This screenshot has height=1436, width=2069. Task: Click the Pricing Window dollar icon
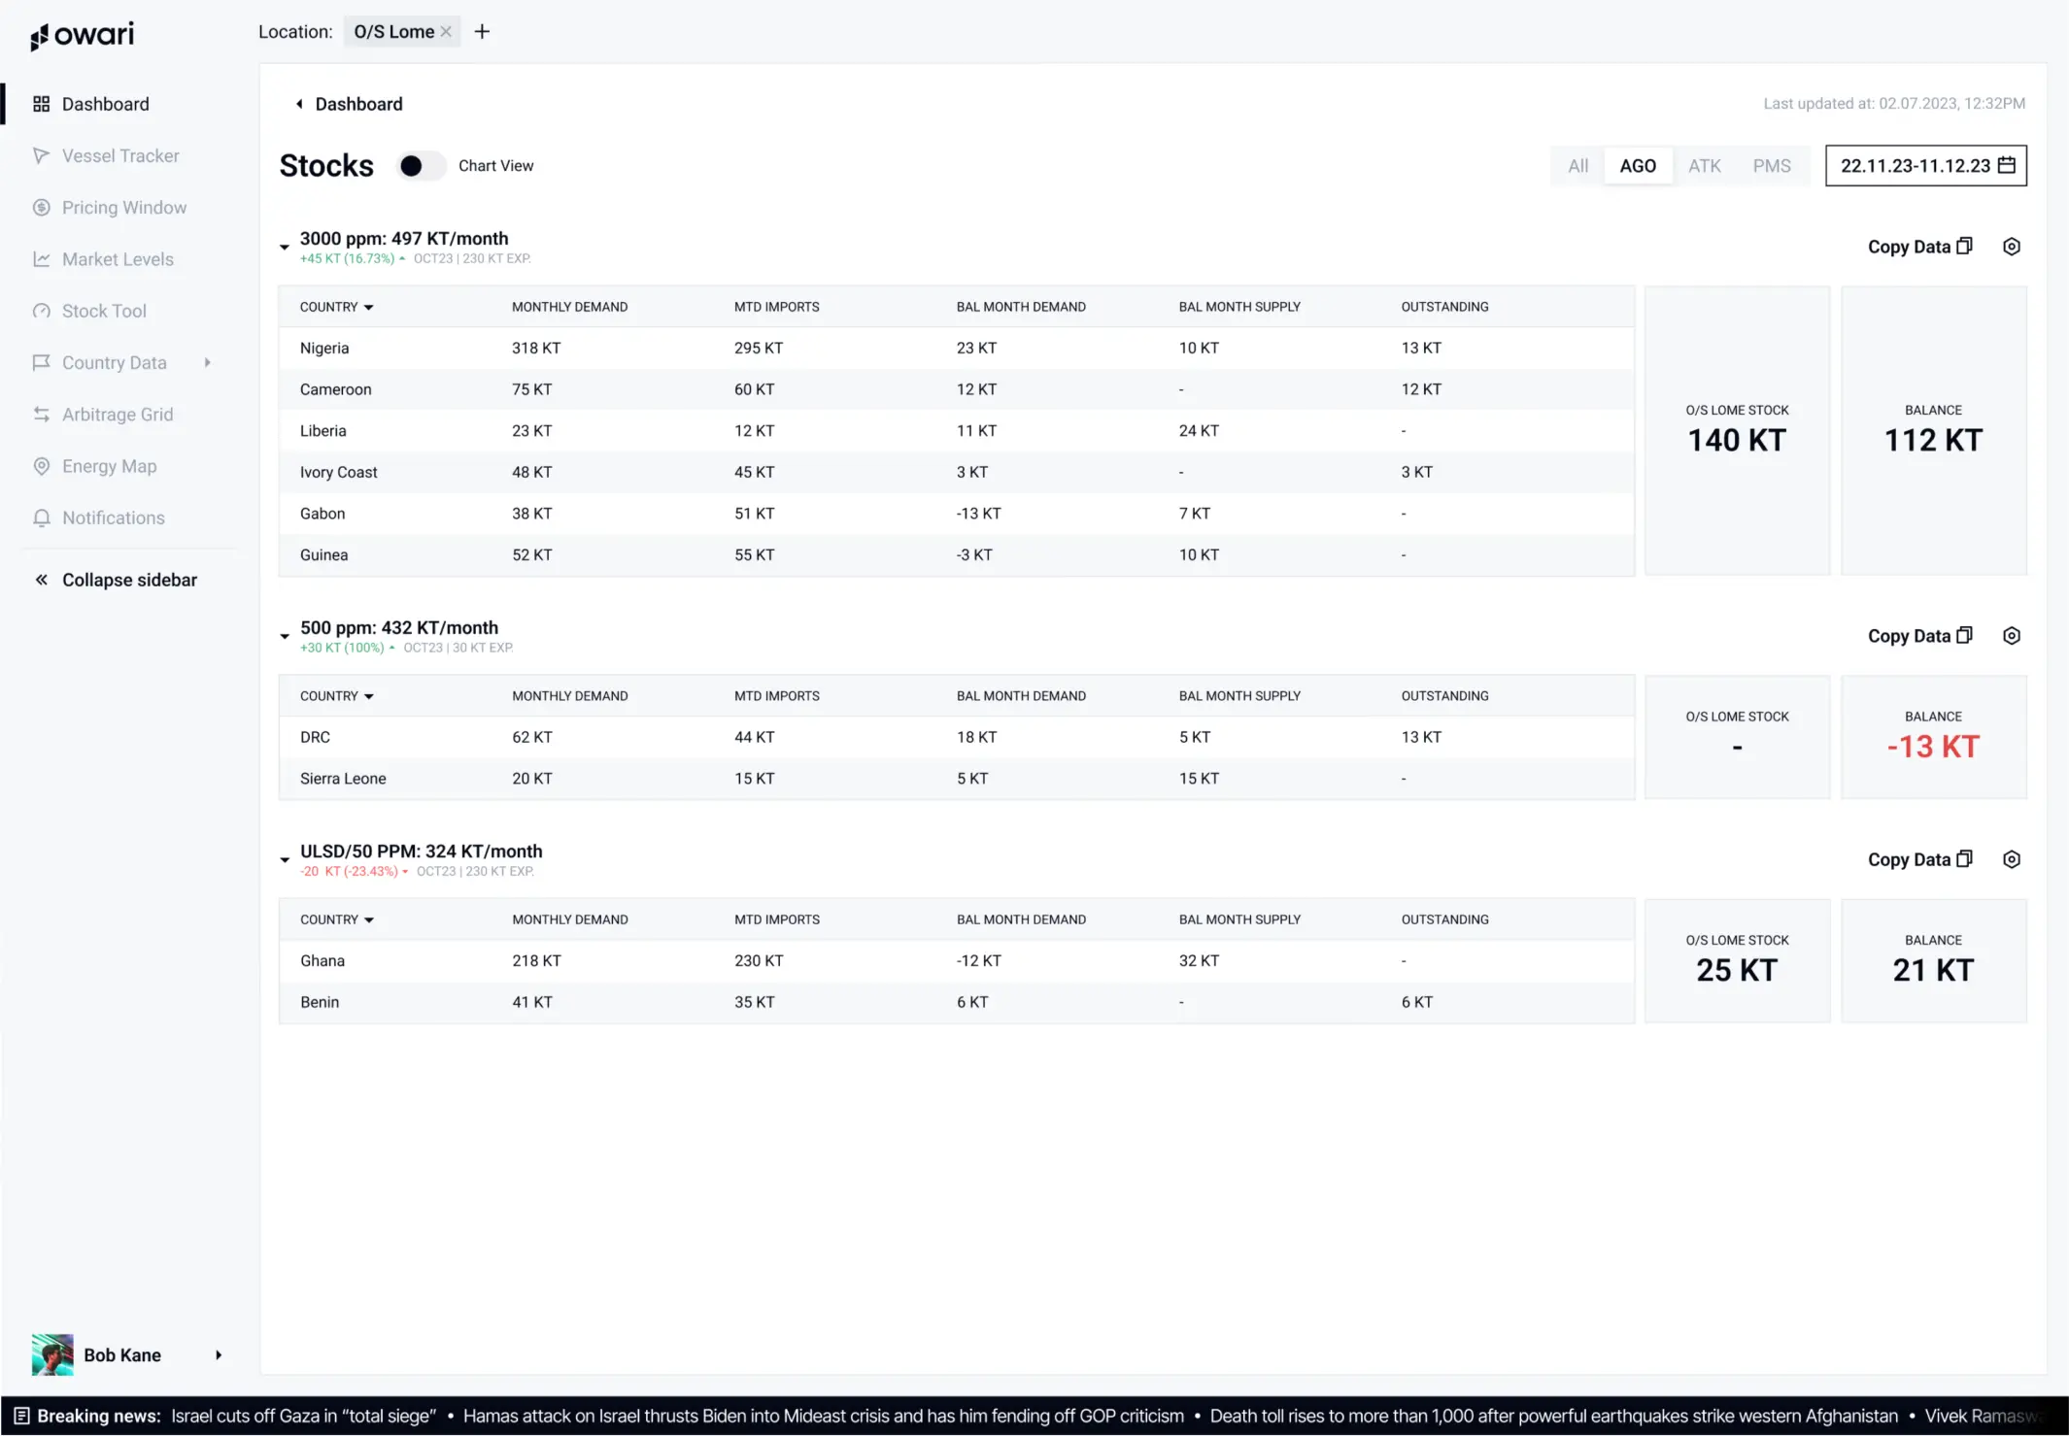[41, 208]
